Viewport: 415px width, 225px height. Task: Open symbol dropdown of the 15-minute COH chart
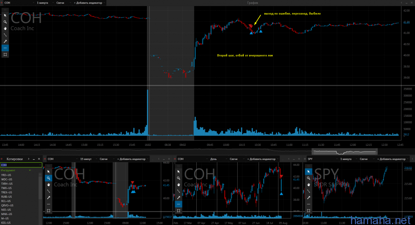click(62, 159)
